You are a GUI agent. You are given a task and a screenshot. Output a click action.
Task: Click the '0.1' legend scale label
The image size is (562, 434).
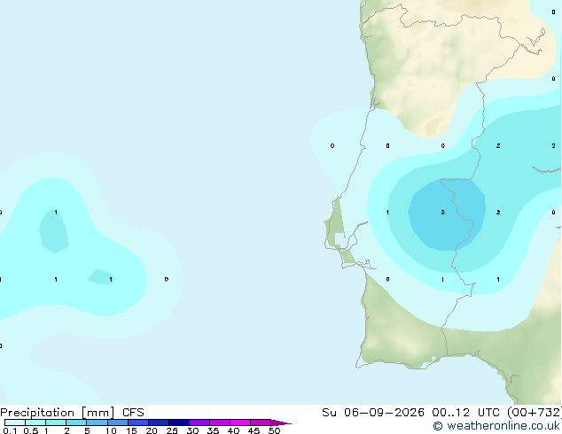(x=10, y=430)
